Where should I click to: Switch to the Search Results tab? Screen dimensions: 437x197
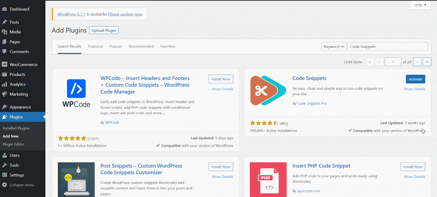coord(69,46)
